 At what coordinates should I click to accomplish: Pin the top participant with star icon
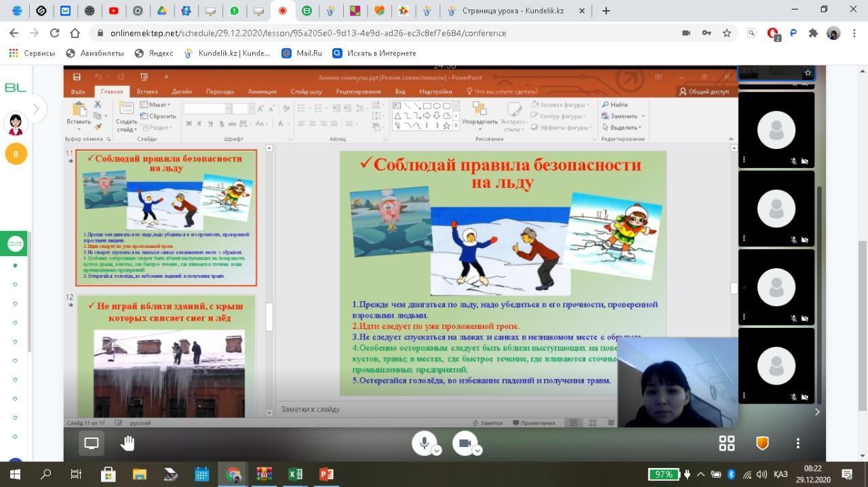[807, 72]
